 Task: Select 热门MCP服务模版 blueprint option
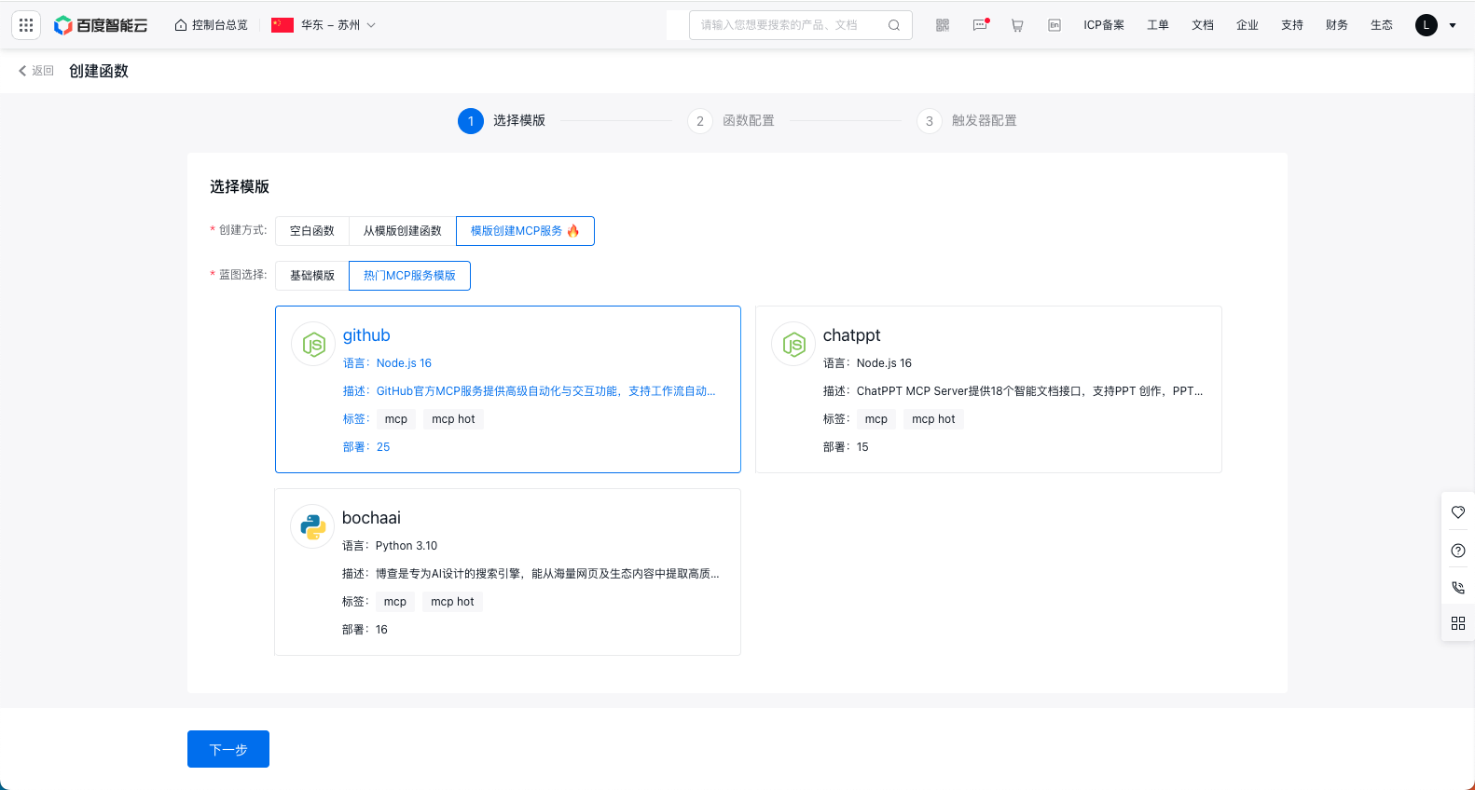click(409, 276)
